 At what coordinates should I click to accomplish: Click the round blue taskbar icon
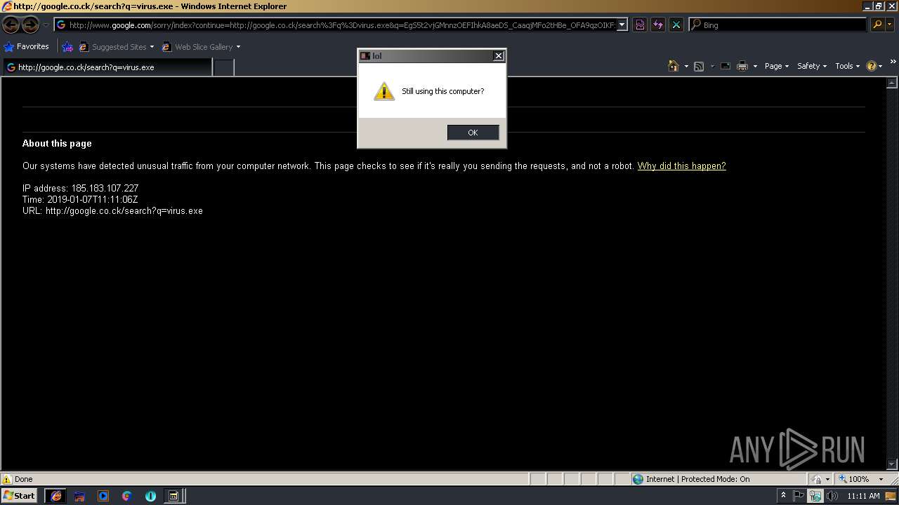pos(150,496)
